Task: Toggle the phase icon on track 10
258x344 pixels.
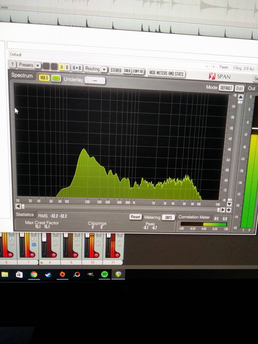Action: tap(99, 245)
